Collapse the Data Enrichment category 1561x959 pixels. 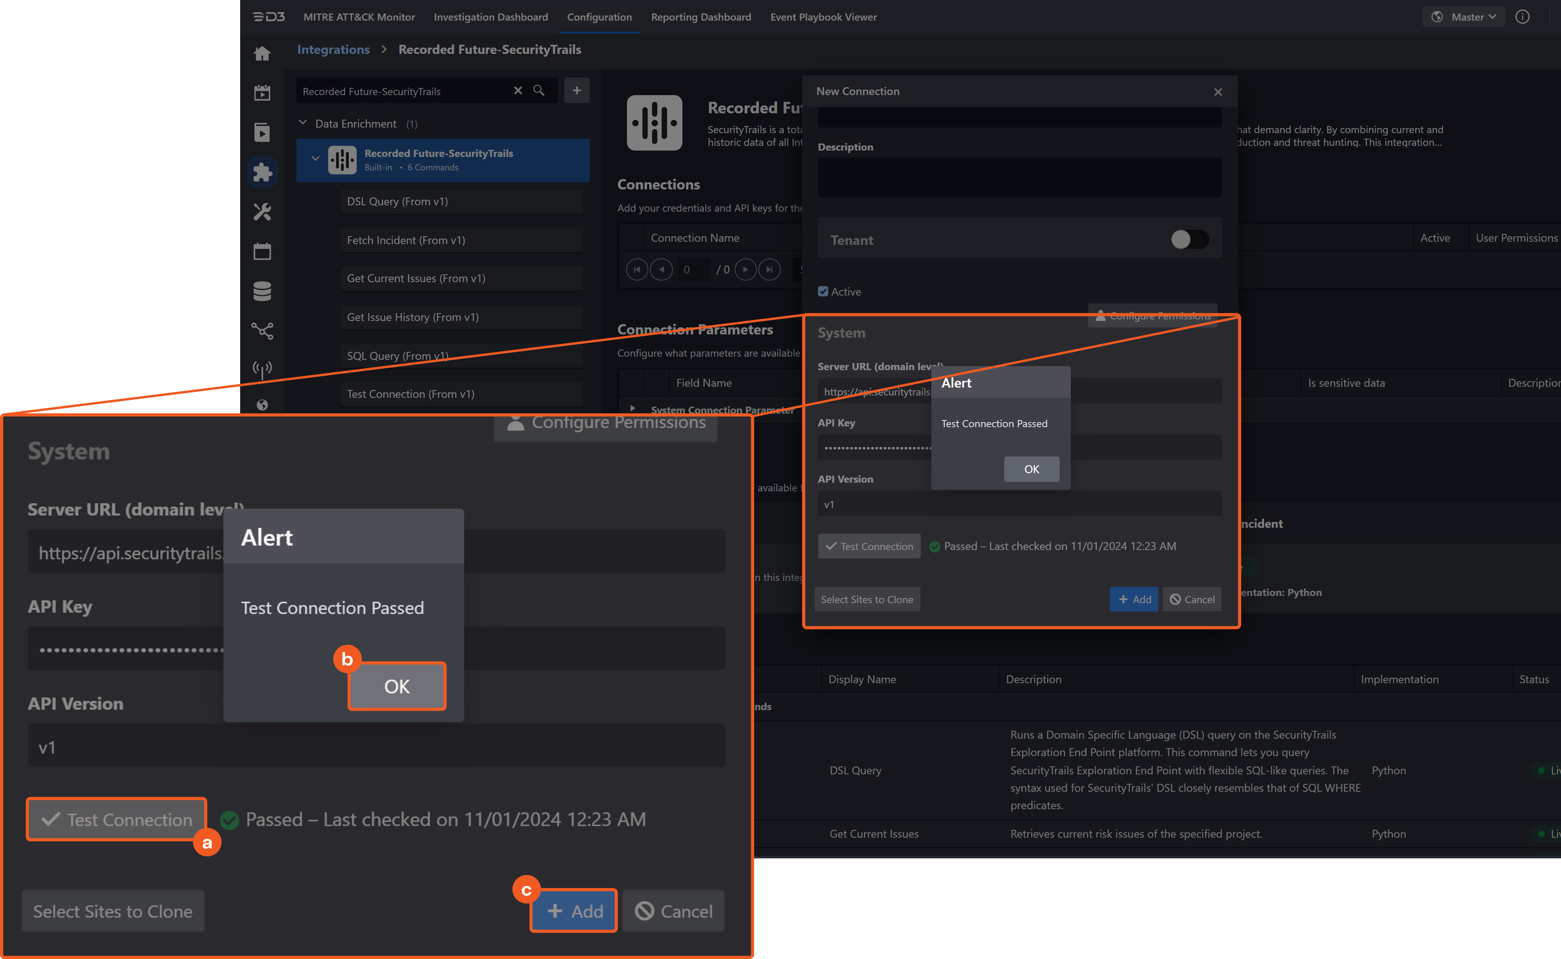(x=302, y=123)
